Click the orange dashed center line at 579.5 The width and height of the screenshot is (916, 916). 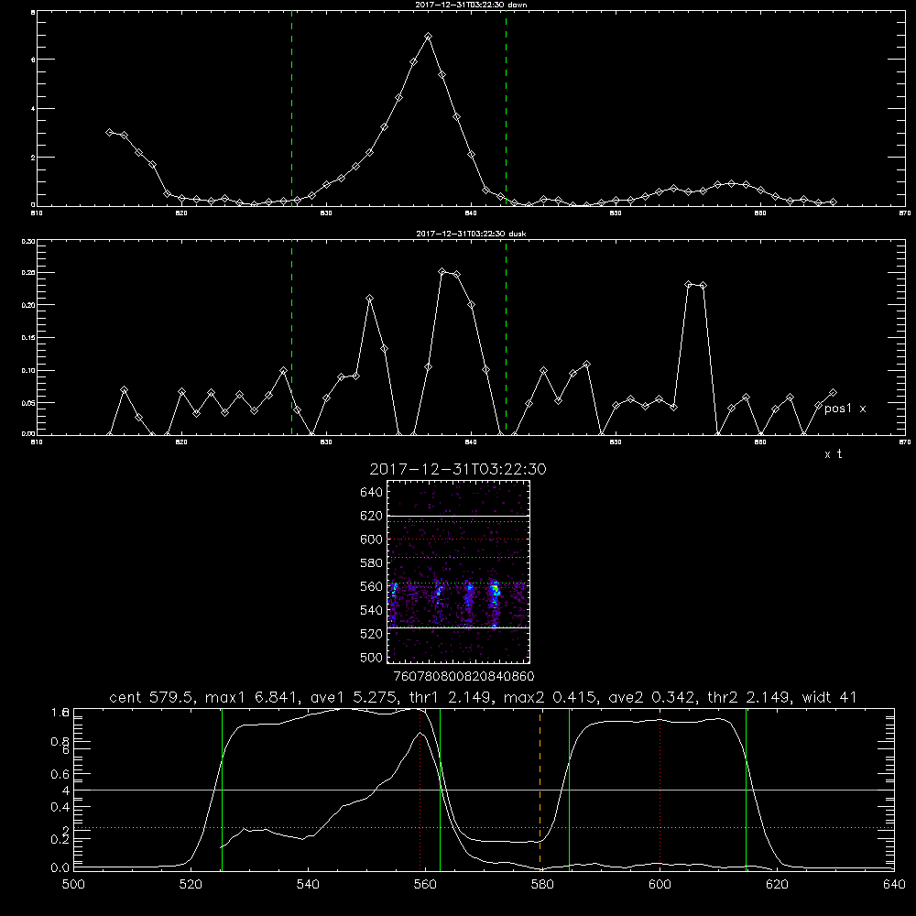(x=540, y=789)
